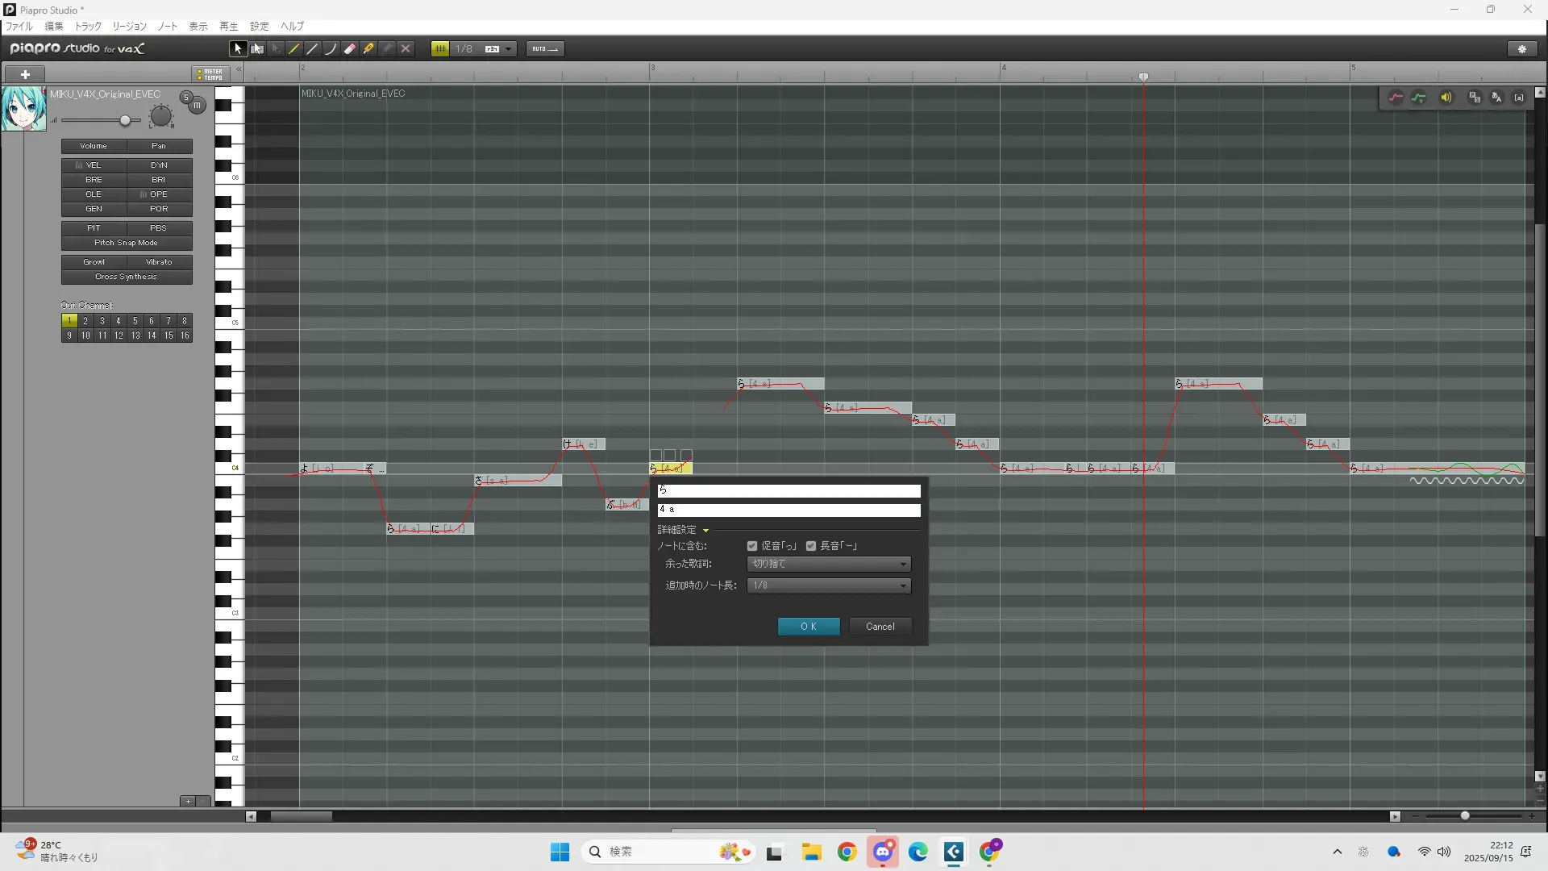This screenshot has width=1548, height=871.
Task: Open the 余った歌詞 dropdown
Action: pos(829,564)
